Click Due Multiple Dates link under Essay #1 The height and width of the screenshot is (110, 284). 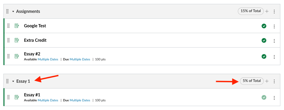pos(80,100)
